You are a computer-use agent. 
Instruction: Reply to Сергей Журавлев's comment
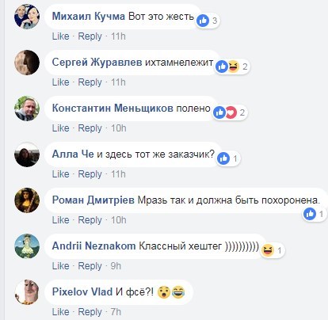tap(90, 82)
